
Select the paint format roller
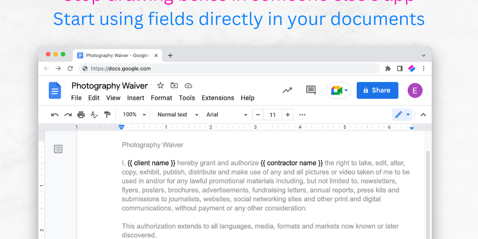(107, 115)
